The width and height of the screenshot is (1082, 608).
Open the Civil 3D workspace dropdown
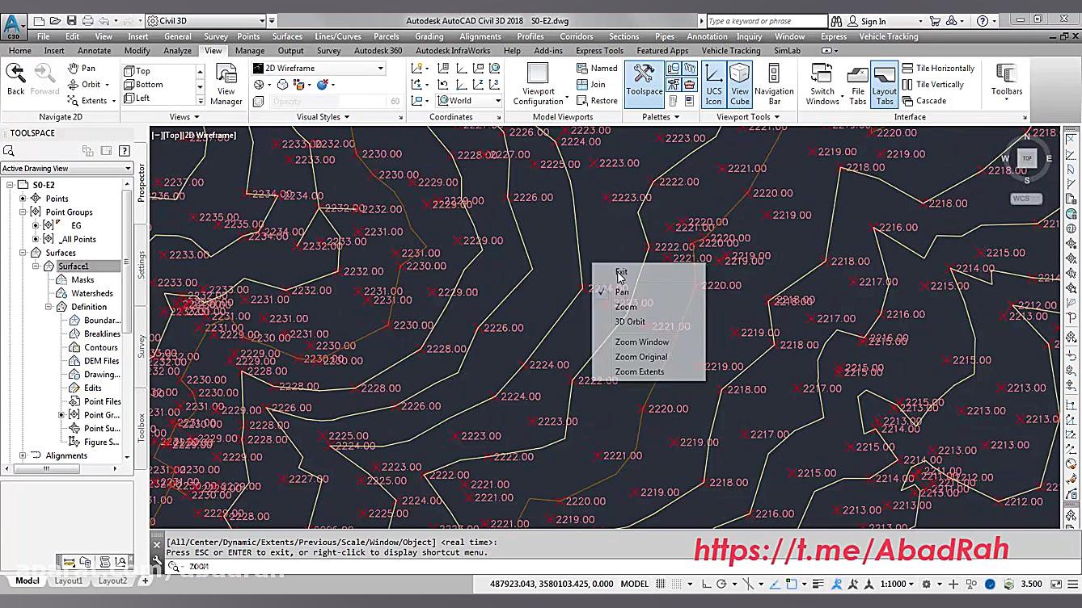click(206, 21)
